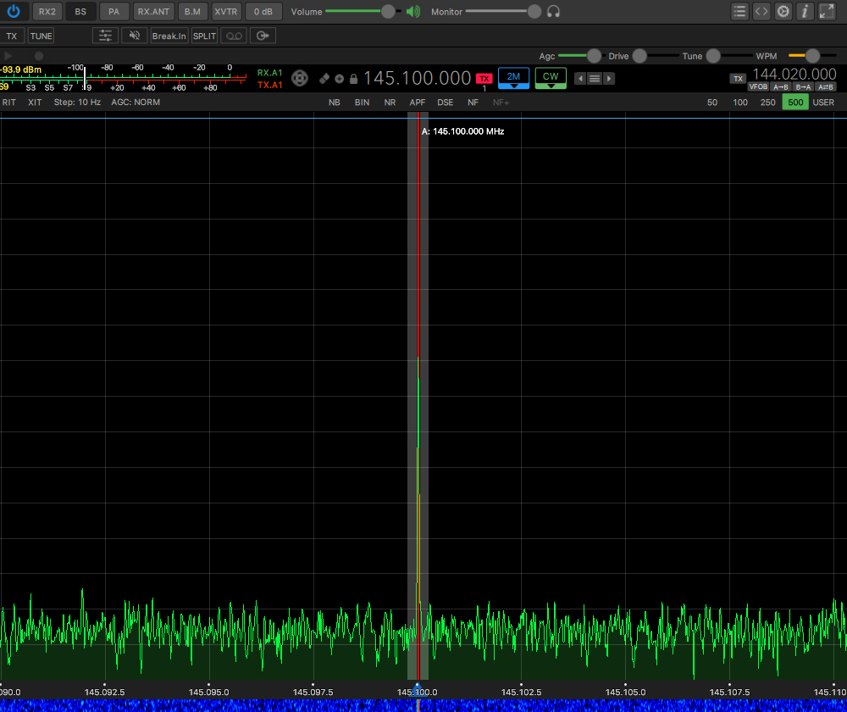Image resolution: width=847 pixels, height=712 pixels.
Task: Enable NR noise reduction
Action: click(390, 103)
